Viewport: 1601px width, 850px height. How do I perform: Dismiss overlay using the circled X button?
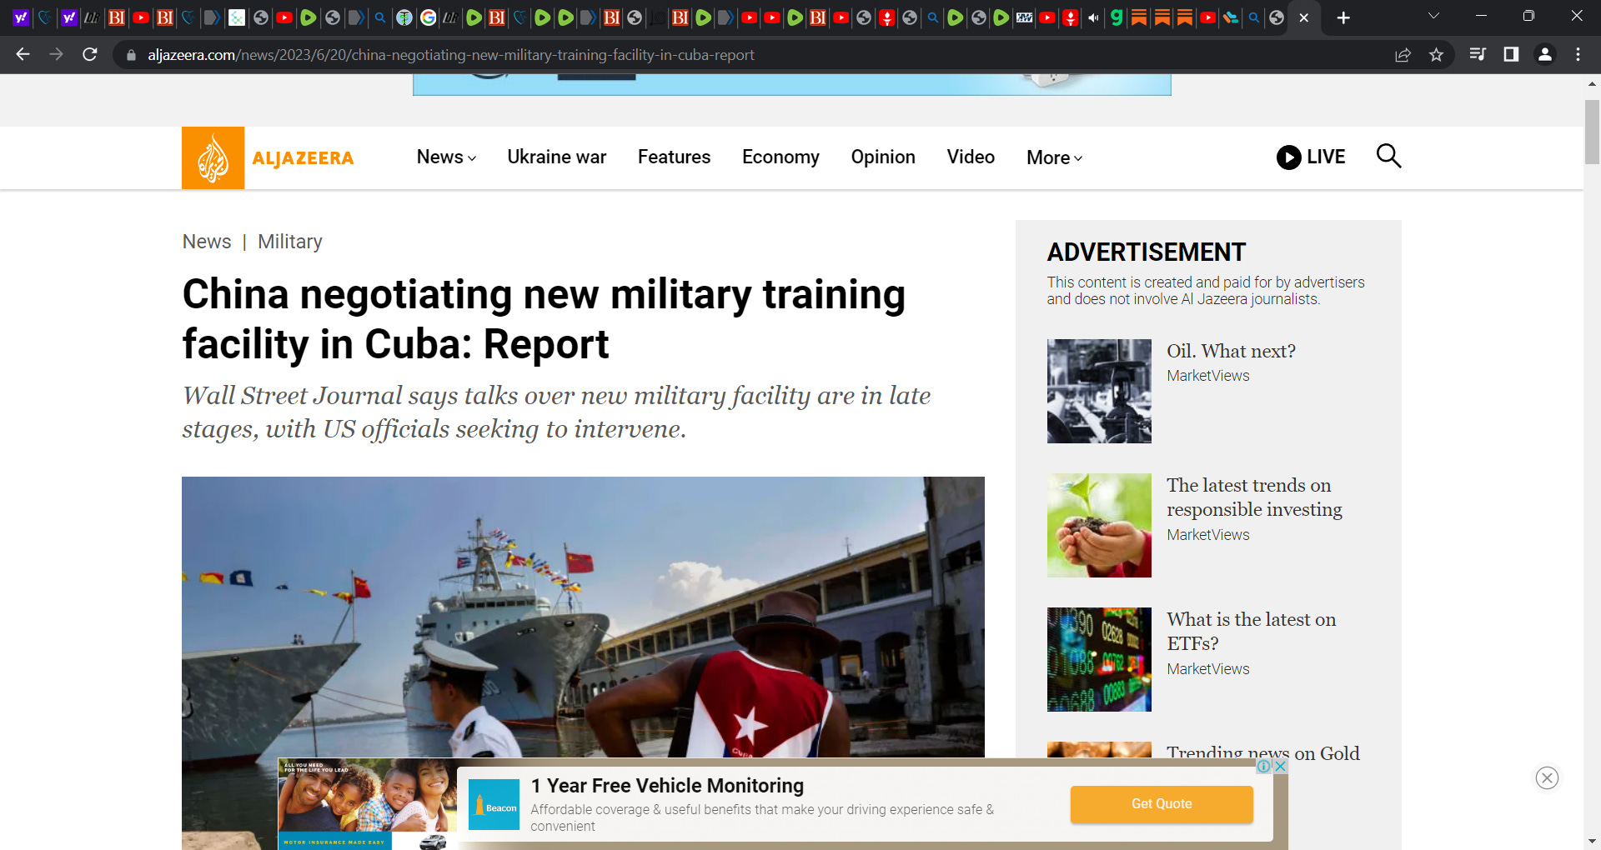(1547, 777)
